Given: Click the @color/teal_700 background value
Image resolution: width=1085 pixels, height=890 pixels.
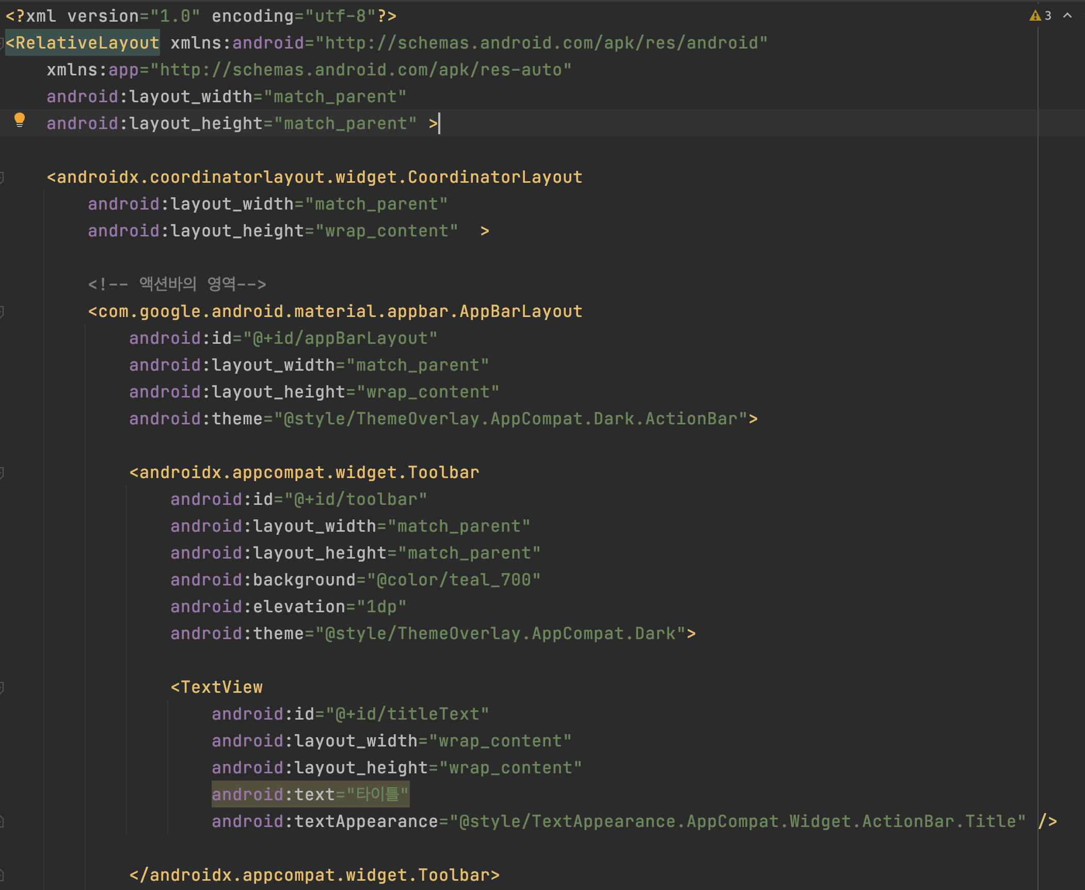Looking at the screenshot, I should [x=453, y=580].
